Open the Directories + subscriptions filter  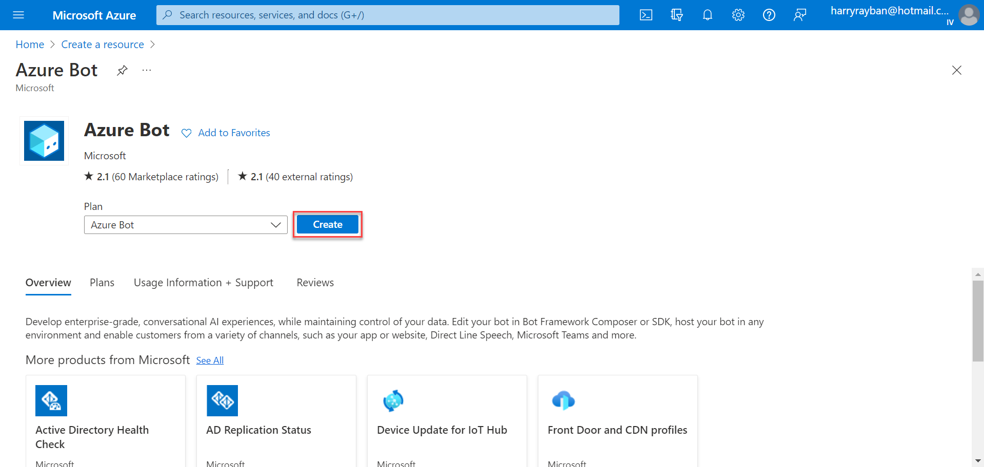pos(676,15)
